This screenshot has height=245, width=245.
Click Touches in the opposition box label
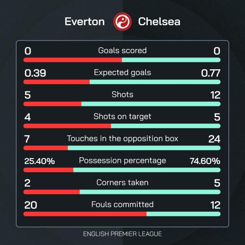(x=122, y=138)
